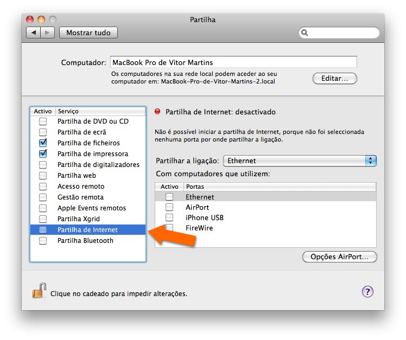Enable the Partilha de DVD ou CD checkbox
The width and height of the screenshot is (406, 340).
click(43, 121)
